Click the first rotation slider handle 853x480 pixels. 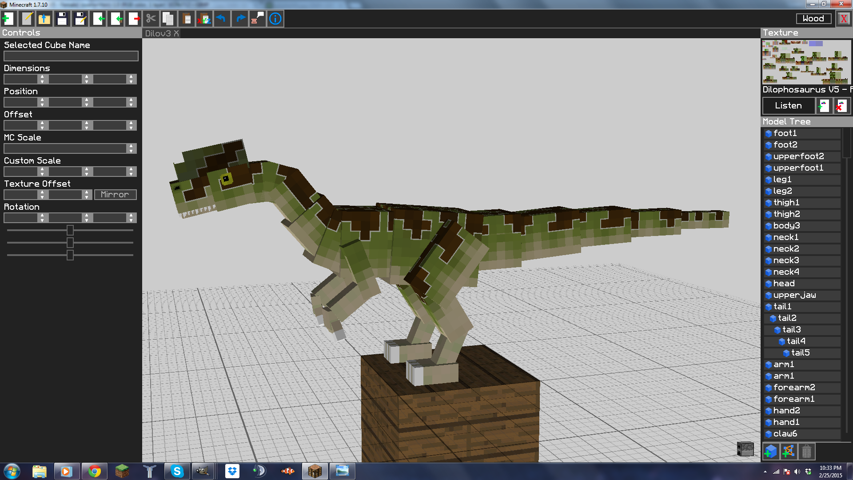(x=70, y=230)
